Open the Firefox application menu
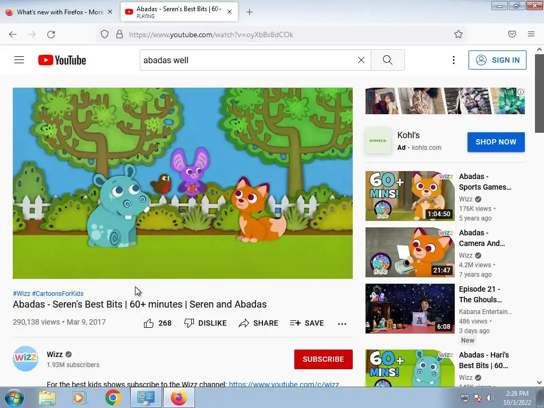This screenshot has width=544, height=408. 531,34
